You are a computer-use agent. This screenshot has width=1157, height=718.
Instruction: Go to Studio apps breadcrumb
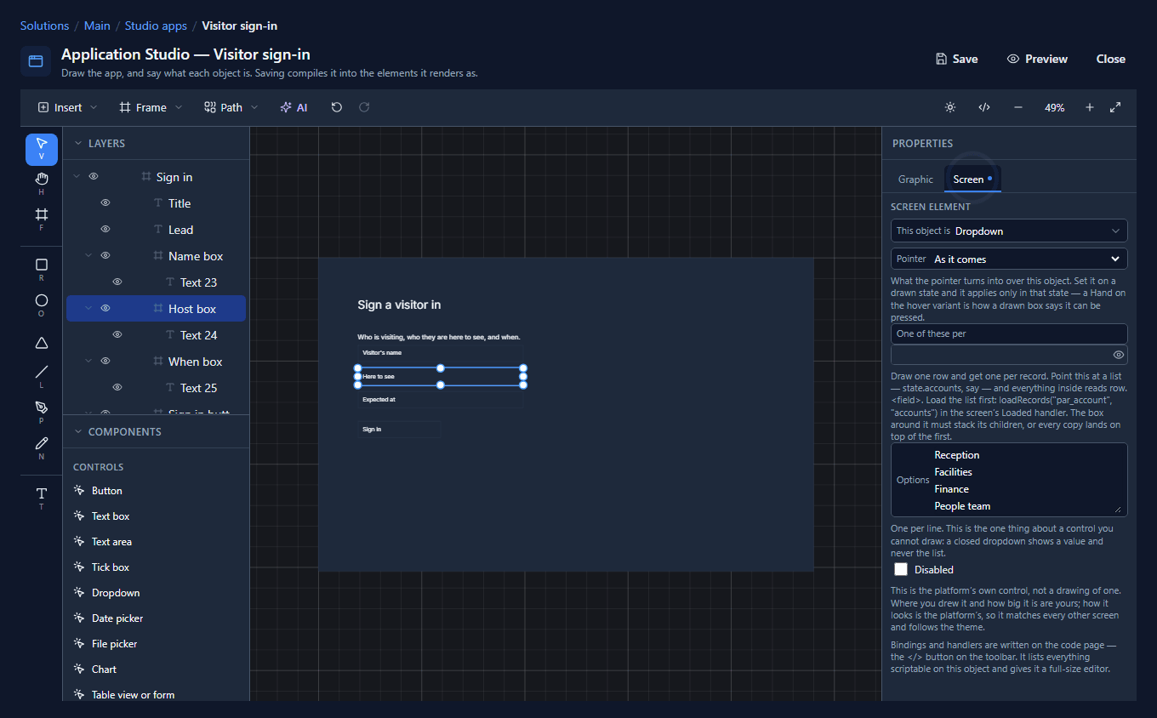click(156, 26)
